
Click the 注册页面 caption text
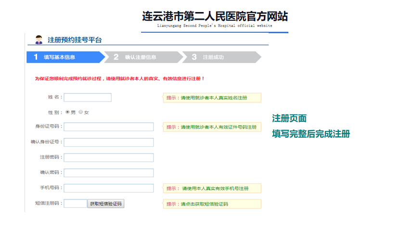[289, 118]
